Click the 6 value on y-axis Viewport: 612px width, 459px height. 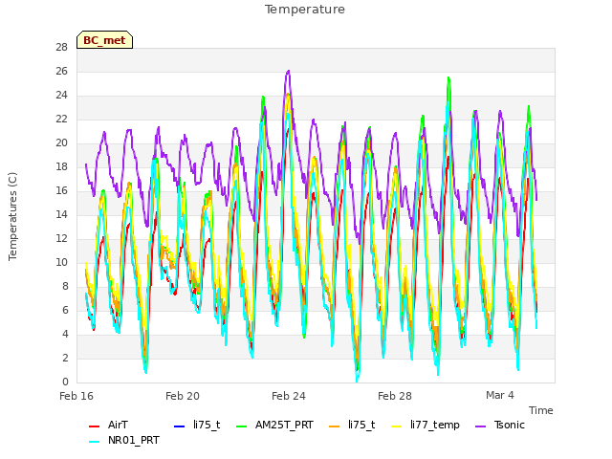[65, 310]
